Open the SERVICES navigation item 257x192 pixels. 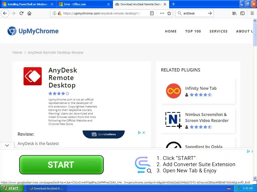pos(219,31)
